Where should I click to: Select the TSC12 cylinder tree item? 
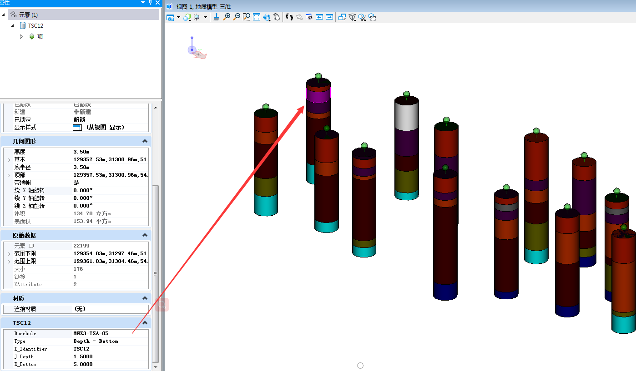coord(31,25)
